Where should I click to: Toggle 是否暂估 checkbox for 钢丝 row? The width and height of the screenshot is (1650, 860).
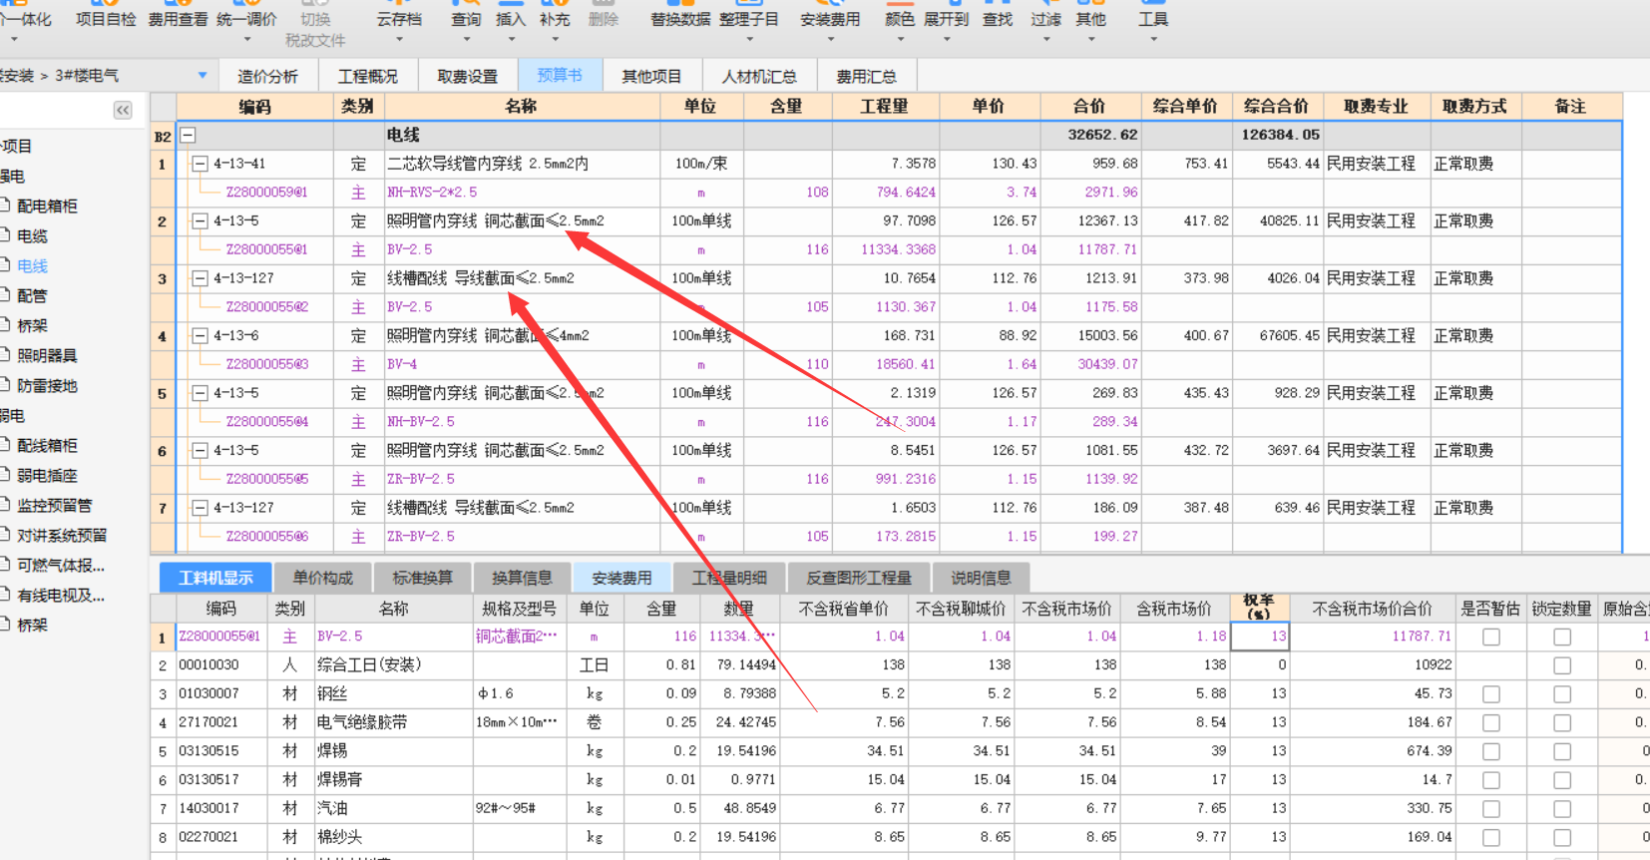(x=1491, y=693)
